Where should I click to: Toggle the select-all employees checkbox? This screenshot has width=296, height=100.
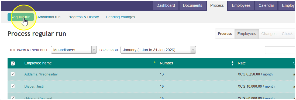(x=13, y=64)
